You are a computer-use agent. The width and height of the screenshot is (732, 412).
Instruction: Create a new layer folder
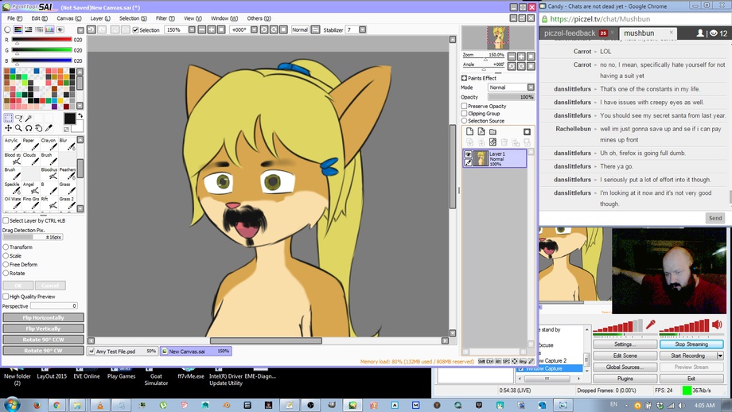pos(493,132)
